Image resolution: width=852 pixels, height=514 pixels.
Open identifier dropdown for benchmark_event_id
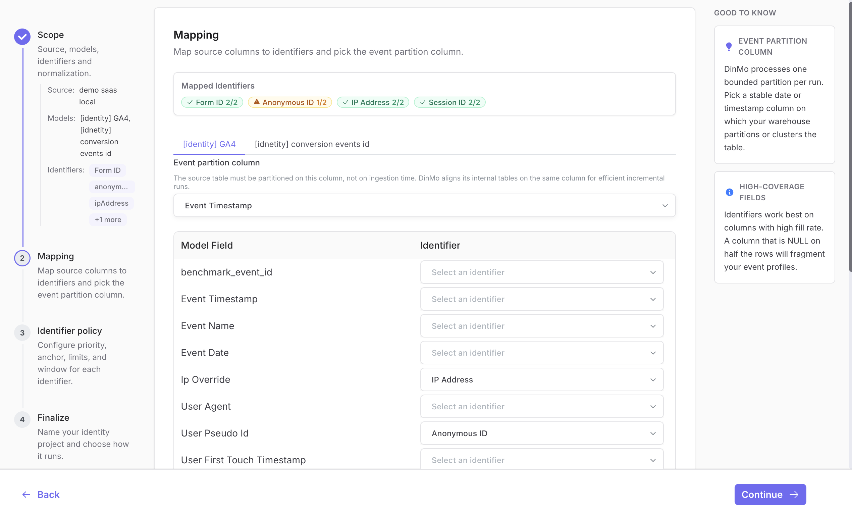(x=541, y=272)
